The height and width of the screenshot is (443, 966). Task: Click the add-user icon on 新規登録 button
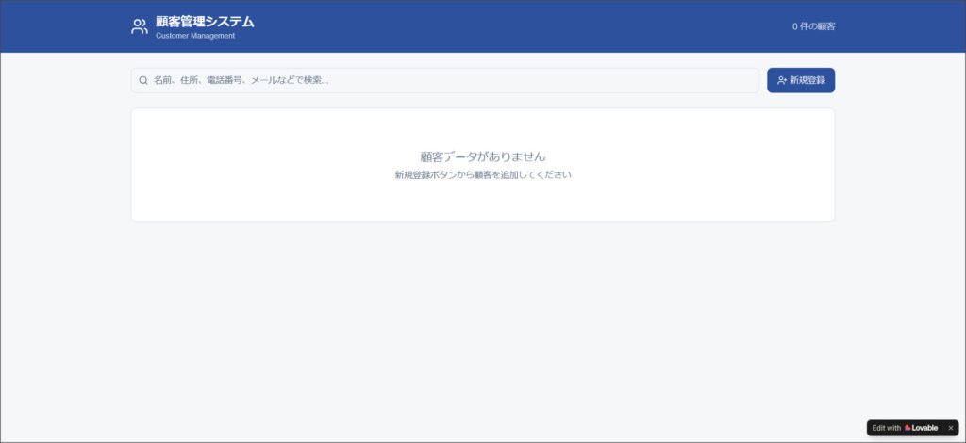(x=782, y=81)
